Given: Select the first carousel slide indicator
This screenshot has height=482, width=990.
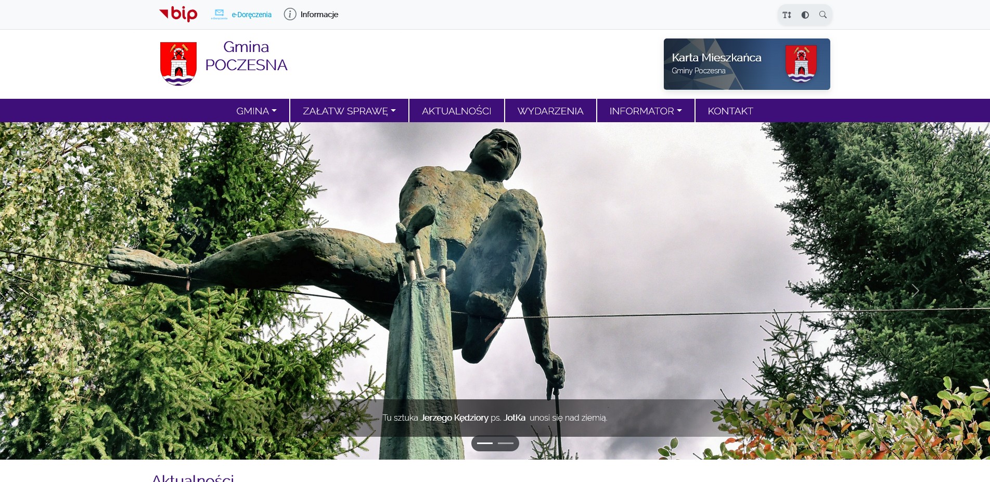Looking at the screenshot, I should tap(484, 443).
